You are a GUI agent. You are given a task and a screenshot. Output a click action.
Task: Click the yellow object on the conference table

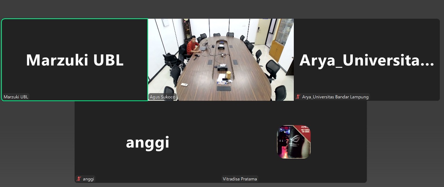point(229,74)
